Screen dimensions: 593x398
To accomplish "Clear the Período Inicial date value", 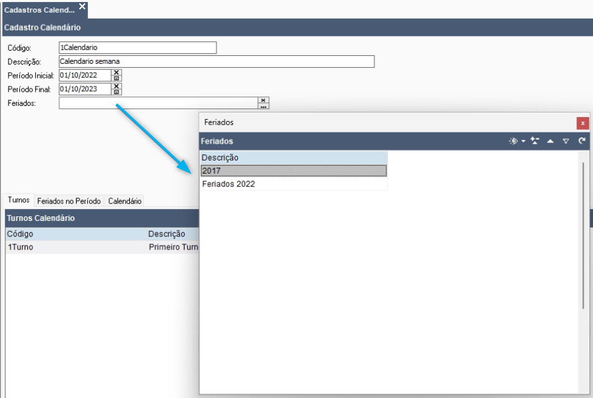I will [117, 72].
